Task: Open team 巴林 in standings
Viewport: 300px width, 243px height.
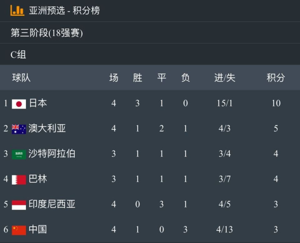Action: click(38, 179)
